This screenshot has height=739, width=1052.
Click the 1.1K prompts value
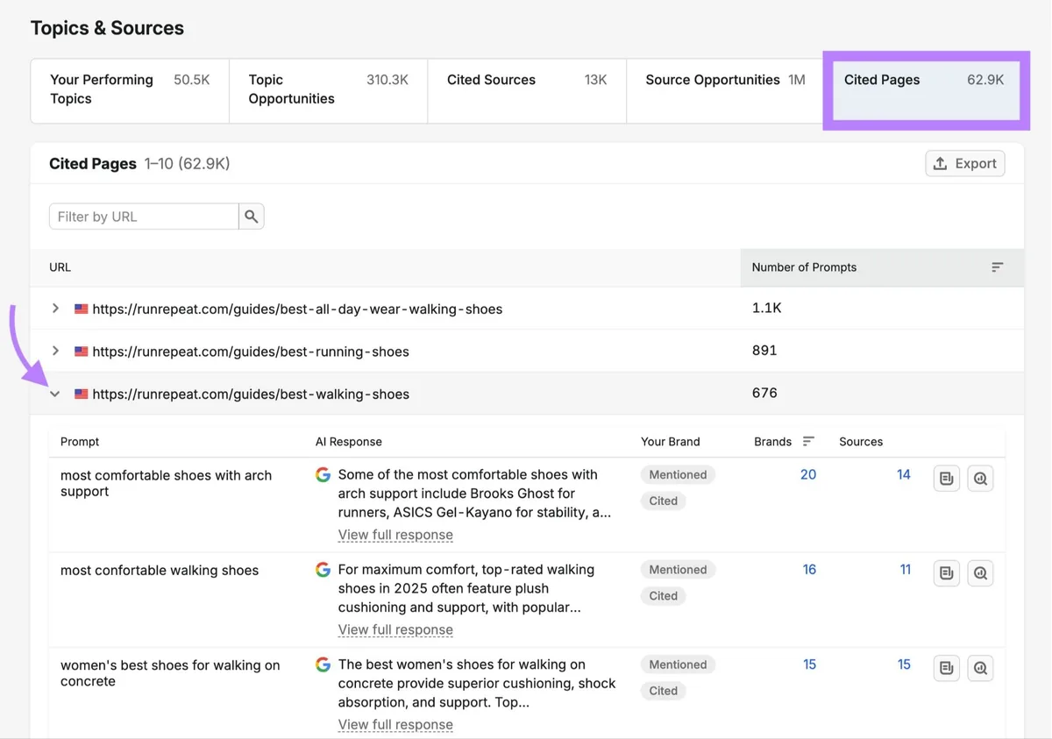(x=766, y=308)
